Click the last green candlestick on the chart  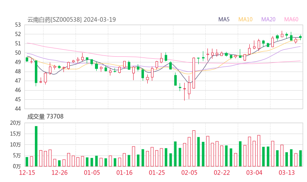pos(300,37)
